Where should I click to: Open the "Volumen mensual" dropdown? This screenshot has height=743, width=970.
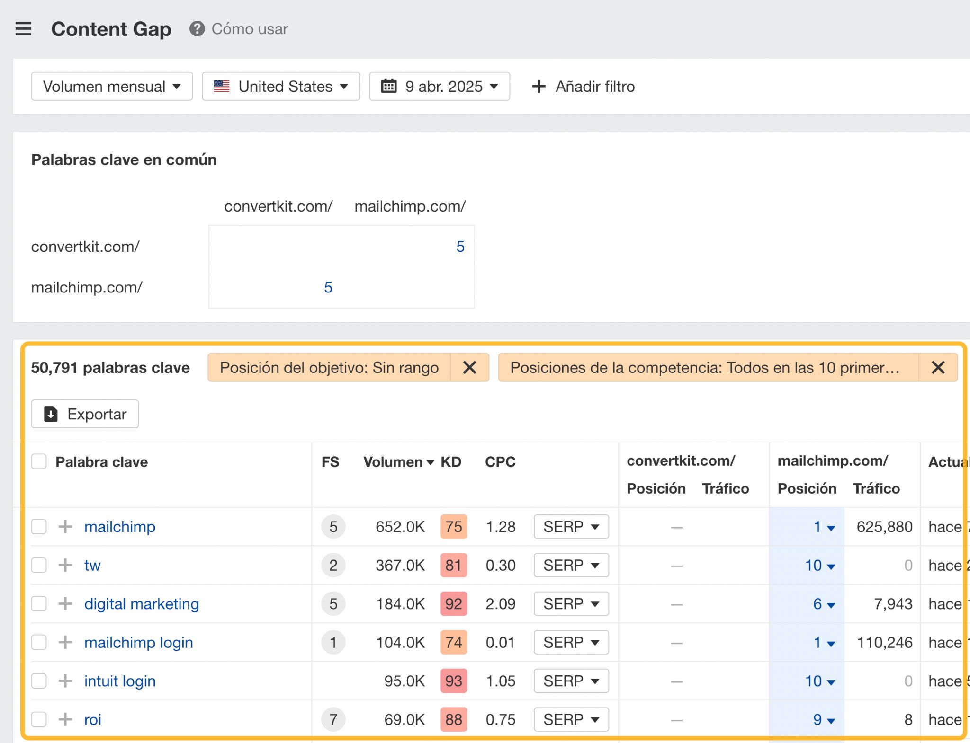112,86
